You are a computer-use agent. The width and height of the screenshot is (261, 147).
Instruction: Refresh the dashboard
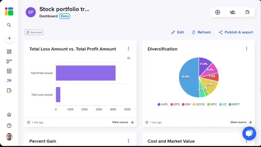[x=201, y=32]
